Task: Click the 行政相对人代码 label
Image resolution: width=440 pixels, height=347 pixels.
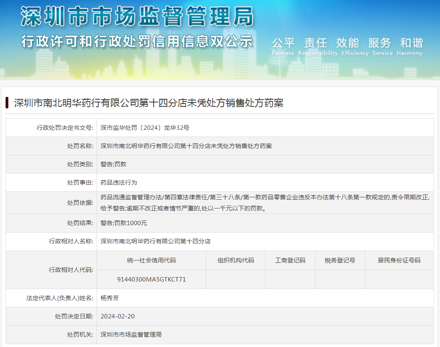Action: 71,270
